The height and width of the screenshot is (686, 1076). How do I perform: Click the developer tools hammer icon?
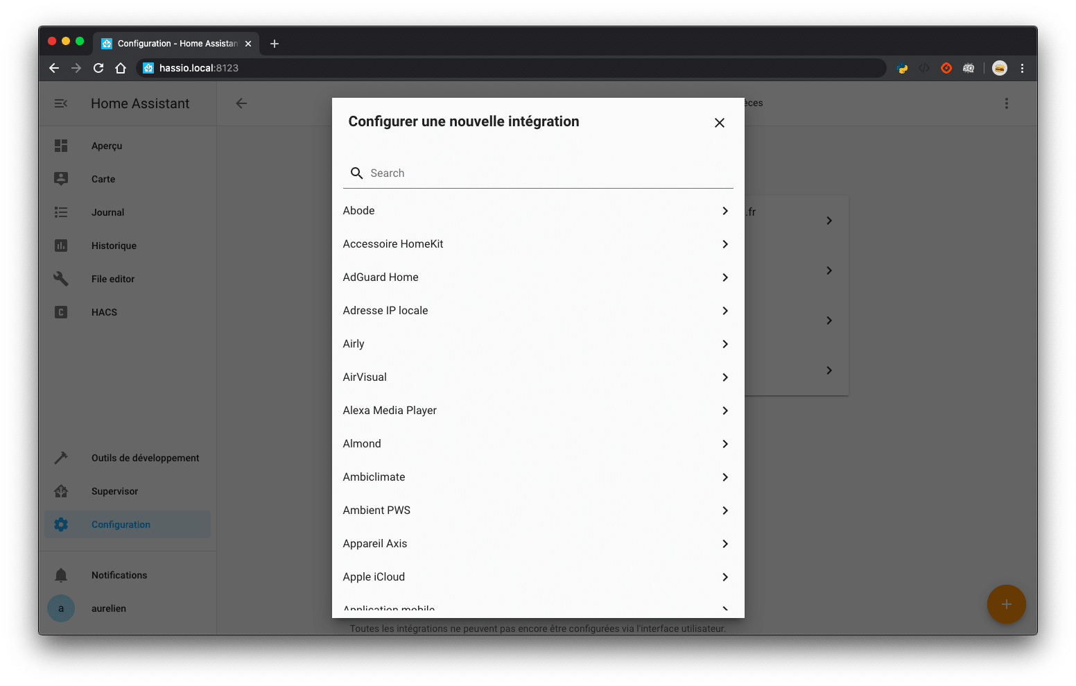coord(61,458)
